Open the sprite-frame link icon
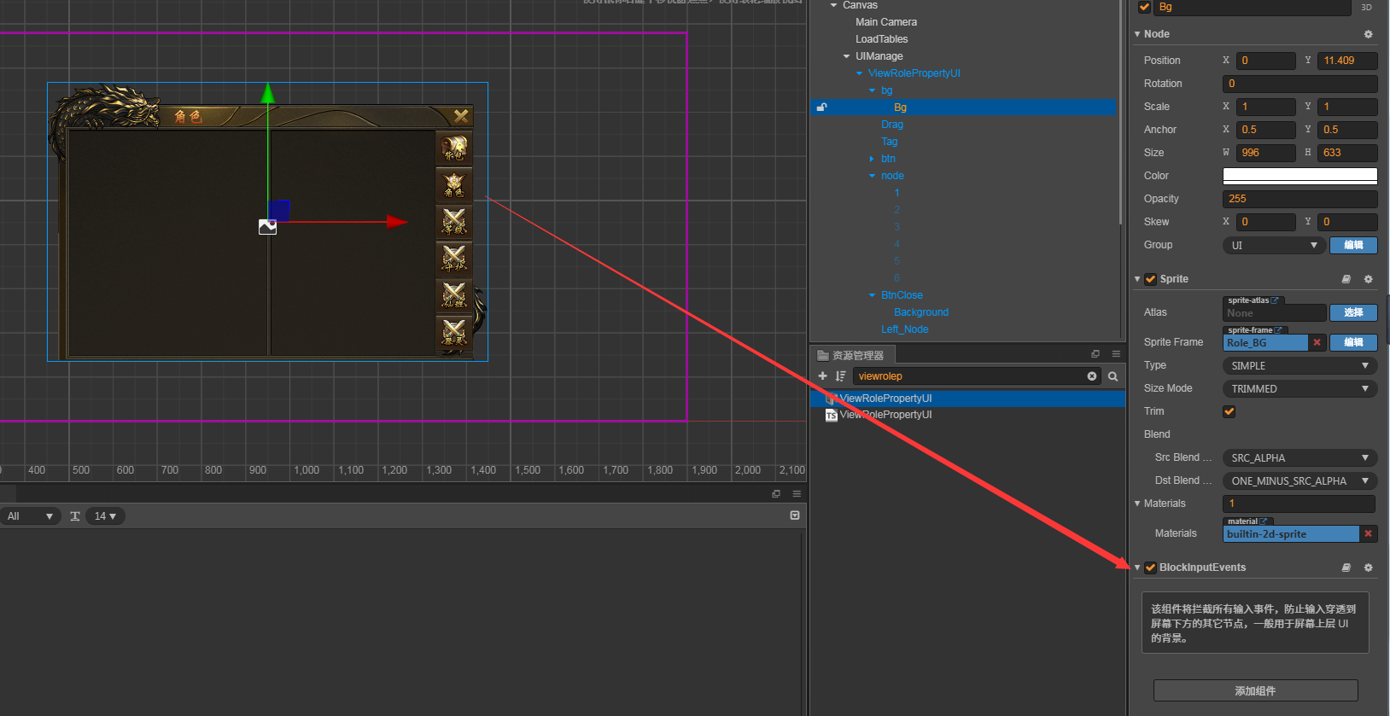 (x=1278, y=330)
